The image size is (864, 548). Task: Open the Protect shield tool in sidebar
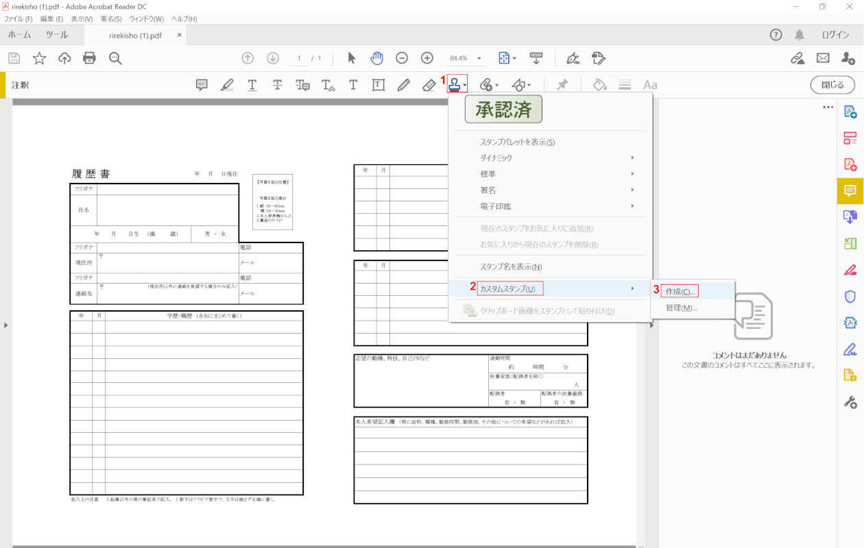pos(850,296)
